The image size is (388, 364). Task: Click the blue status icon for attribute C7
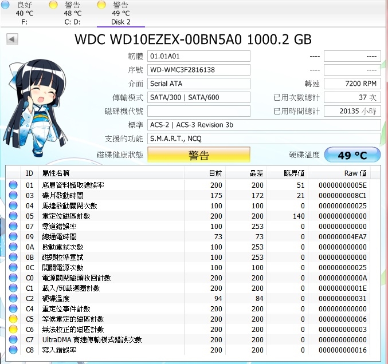point(13,339)
